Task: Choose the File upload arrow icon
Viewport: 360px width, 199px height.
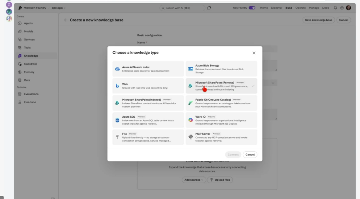Action: click(x=117, y=137)
